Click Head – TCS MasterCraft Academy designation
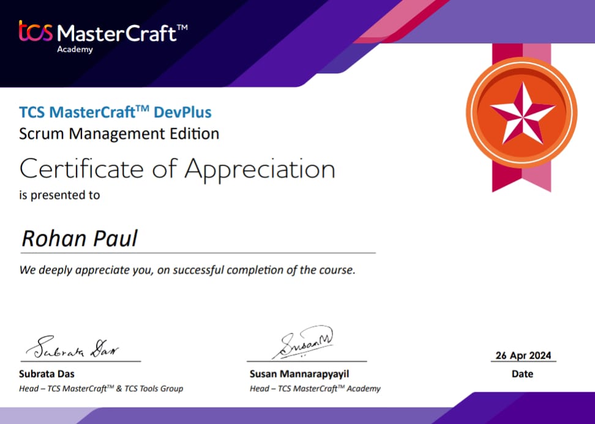Screen dimensions: 595x424 pyautogui.click(x=315, y=389)
